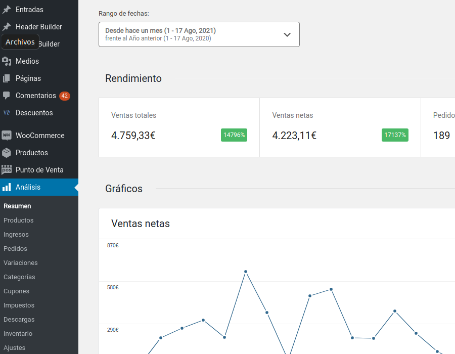
Task: Click the highest peak point on chart
Action: click(246, 272)
